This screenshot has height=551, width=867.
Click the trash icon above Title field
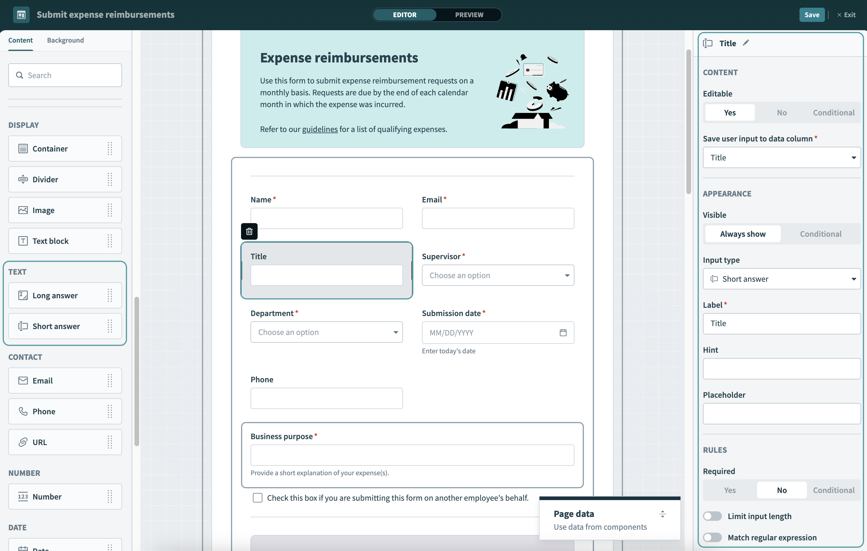coord(249,231)
